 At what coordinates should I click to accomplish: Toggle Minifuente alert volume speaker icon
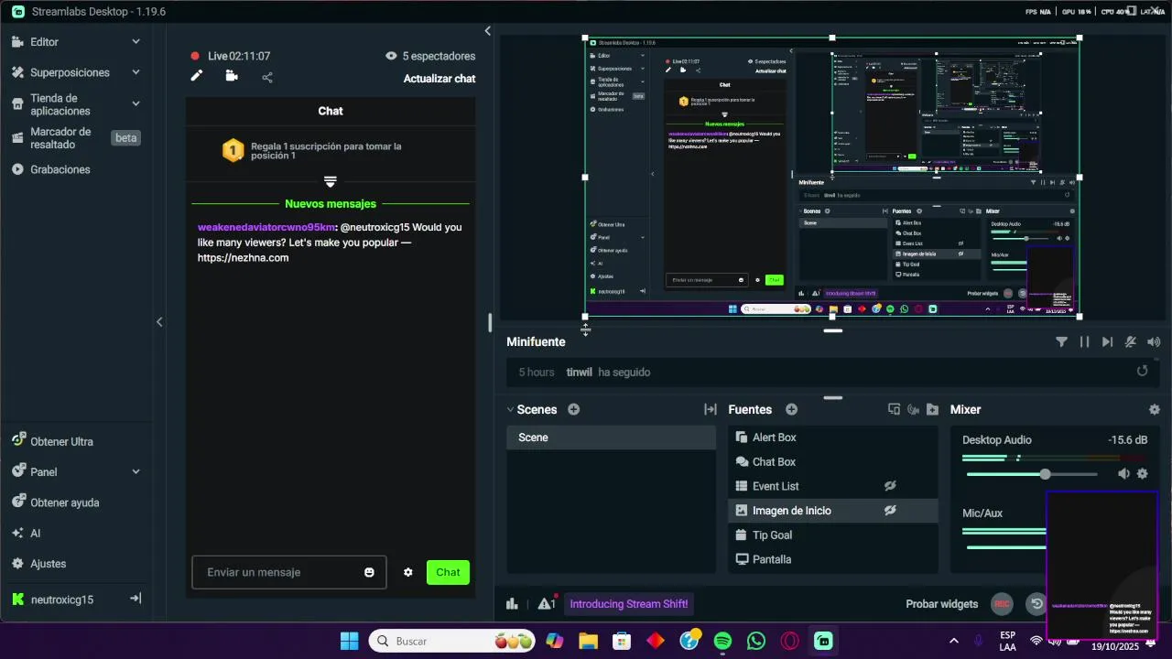point(1154,342)
